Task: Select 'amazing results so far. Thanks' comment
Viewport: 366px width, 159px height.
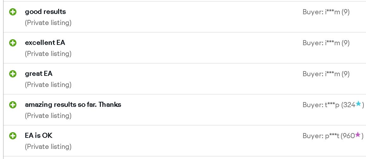Action: tap(73, 104)
